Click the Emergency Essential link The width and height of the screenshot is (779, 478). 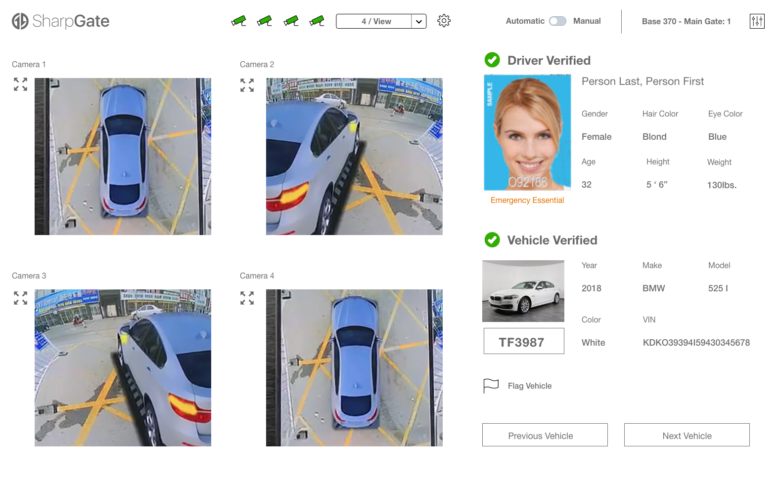point(527,200)
